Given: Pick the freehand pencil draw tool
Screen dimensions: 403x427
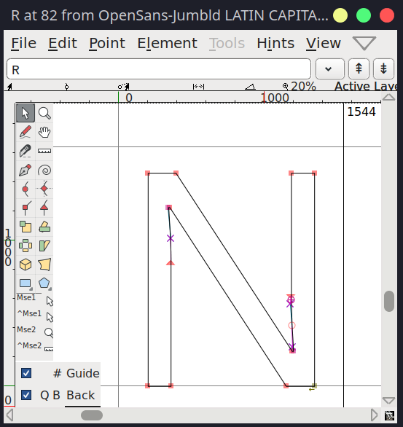Looking at the screenshot, I should click(x=26, y=132).
